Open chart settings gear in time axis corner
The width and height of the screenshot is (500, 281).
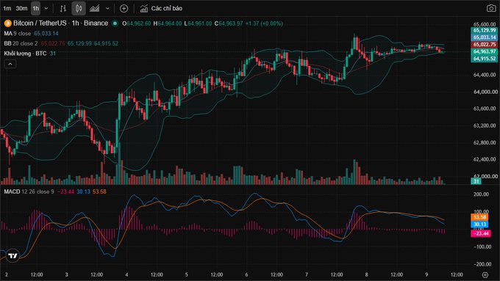point(485,275)
